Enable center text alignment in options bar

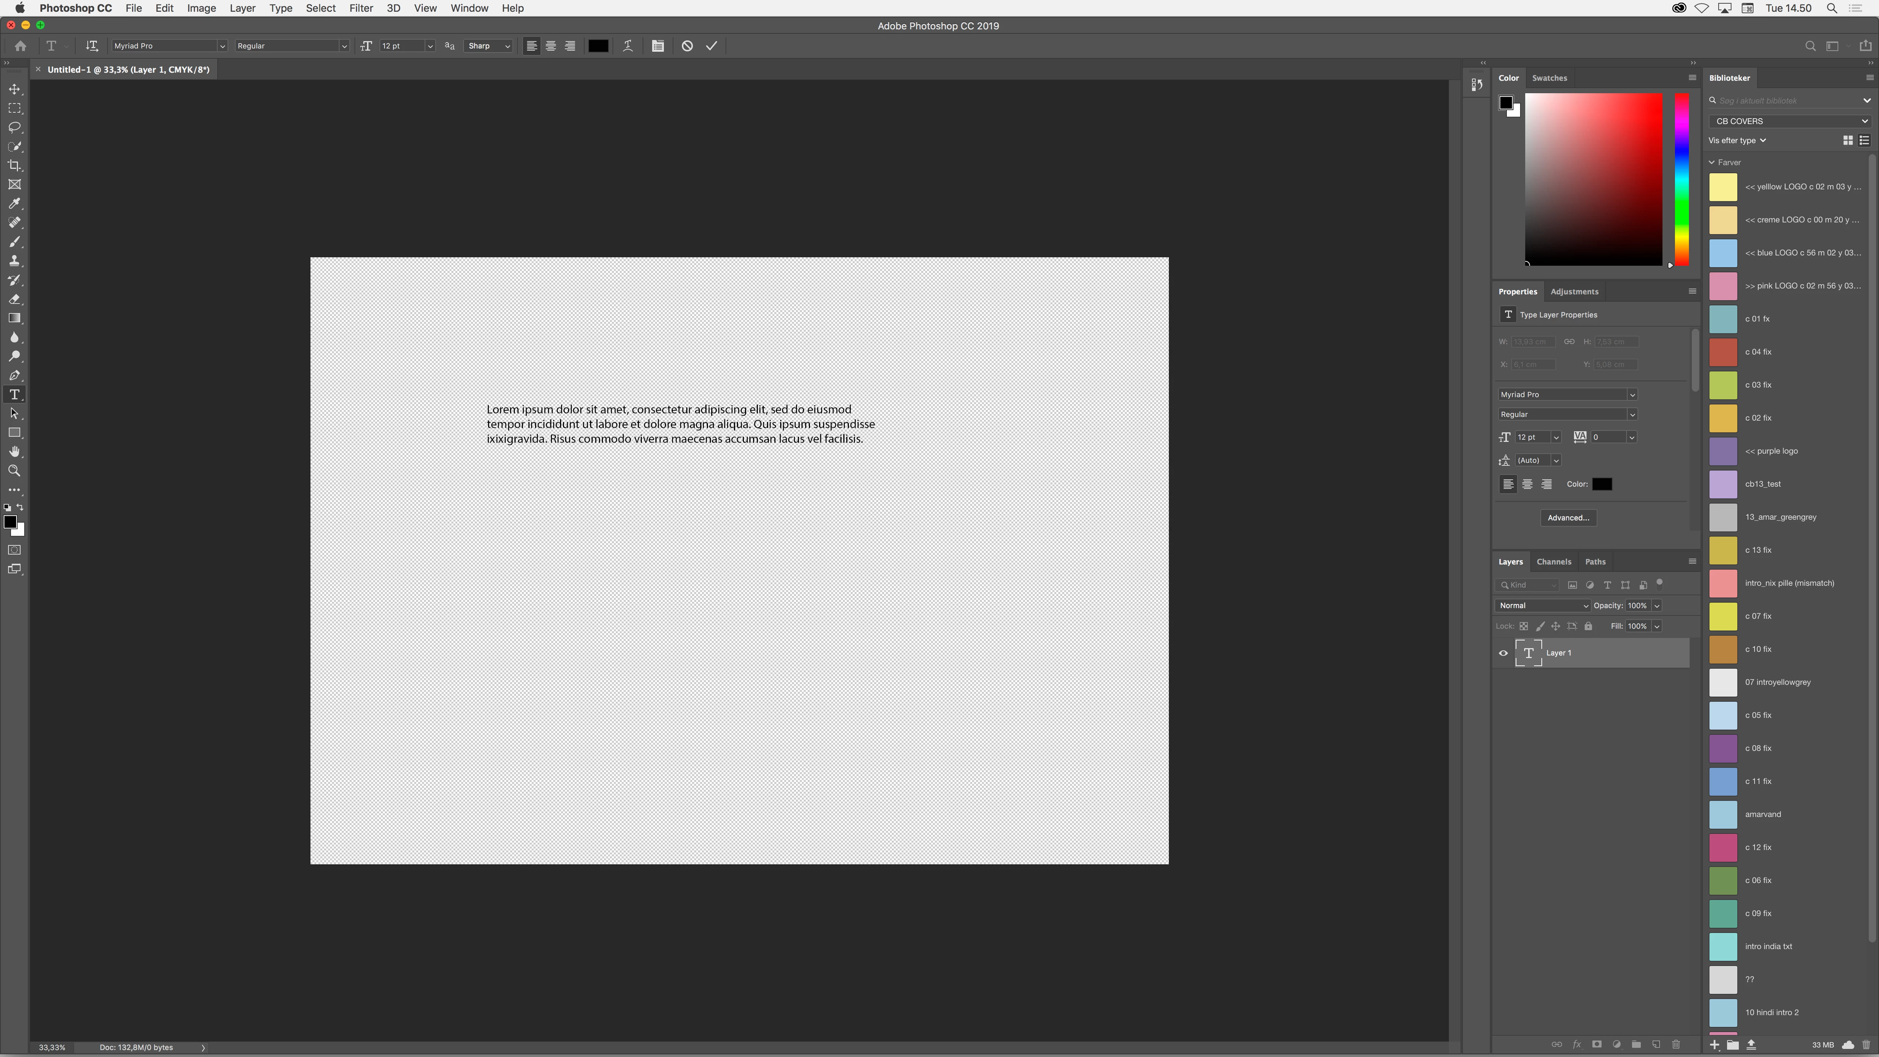pos(551,46)
